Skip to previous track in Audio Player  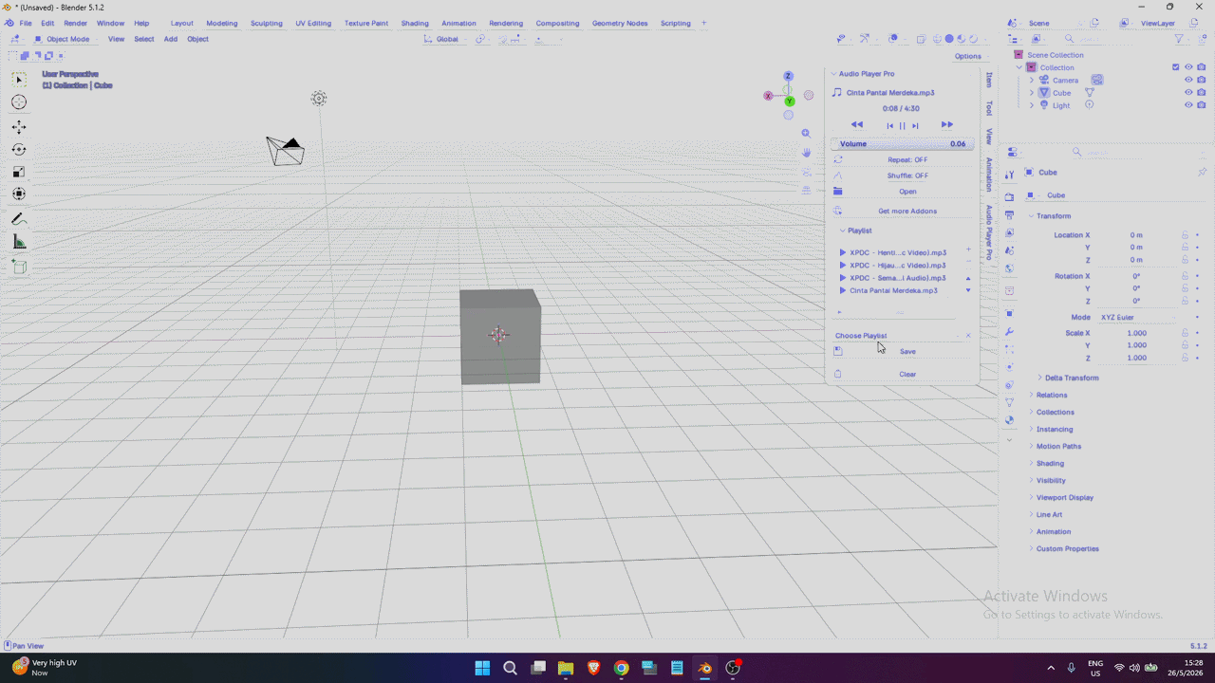coord(890,125)
